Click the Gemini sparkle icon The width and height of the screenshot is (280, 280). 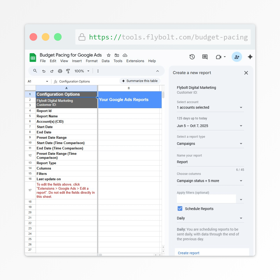(x=250, y=57)
